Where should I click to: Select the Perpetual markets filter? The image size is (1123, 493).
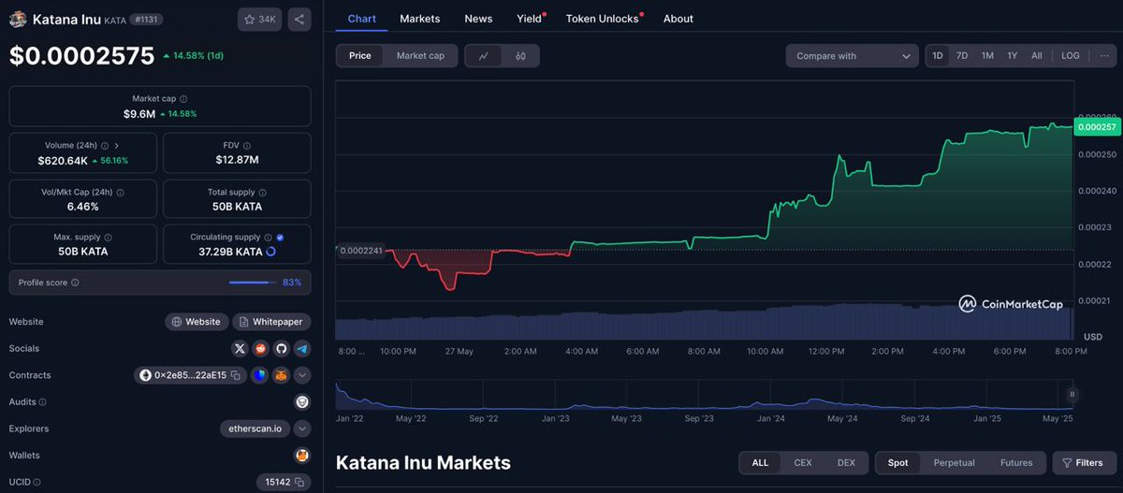pyautogui.click(x=955, y=463)
